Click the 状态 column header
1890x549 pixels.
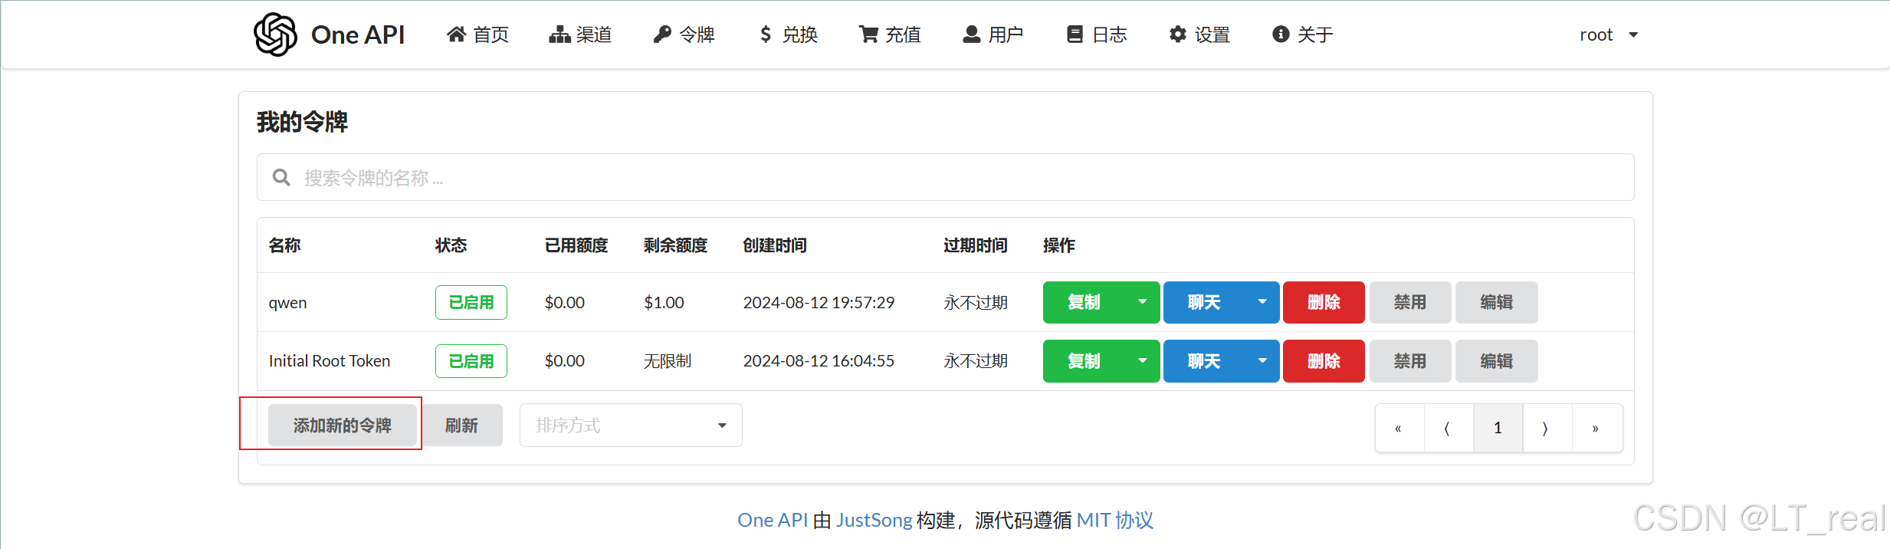click(x=451, y=245)
